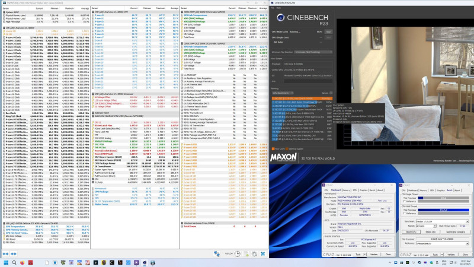Open Cinebench File menu

point(272,8)
